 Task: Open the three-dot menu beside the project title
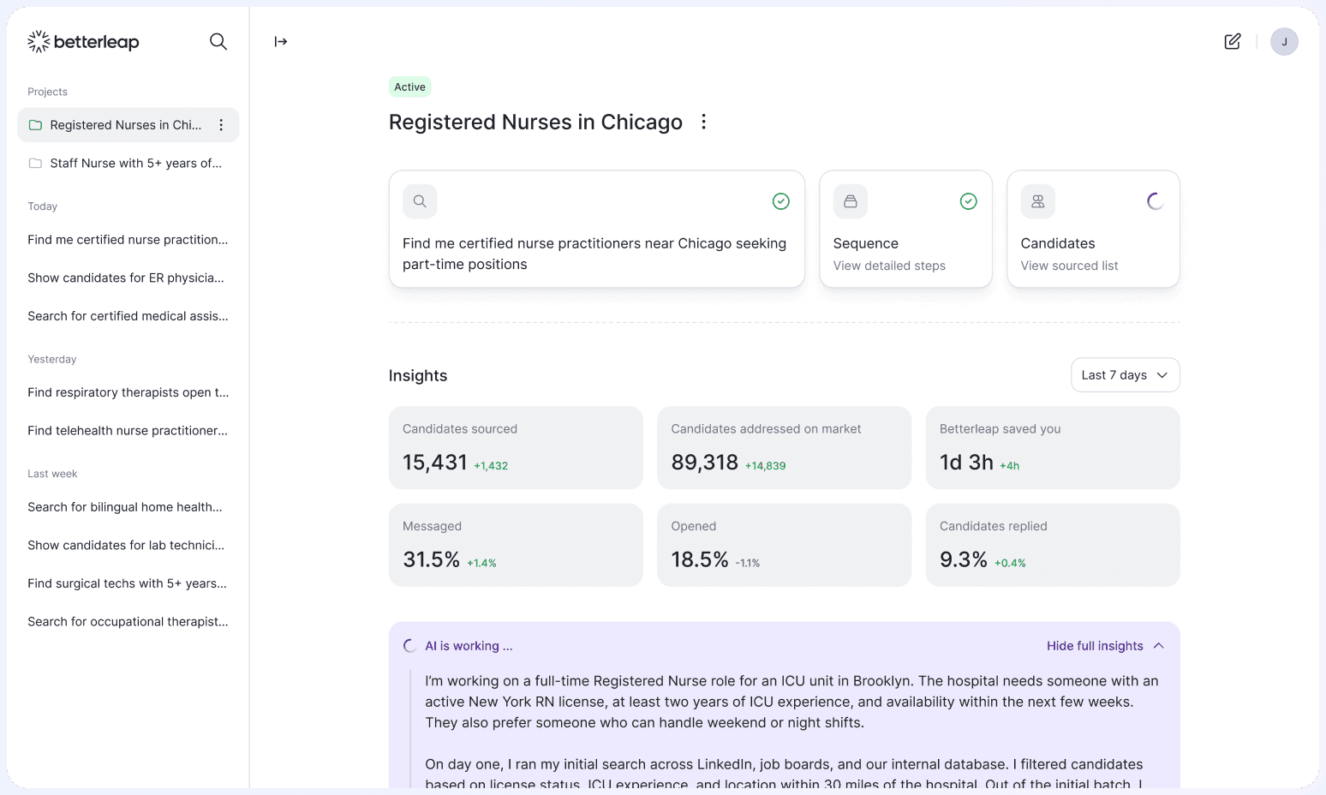point(702,122)
